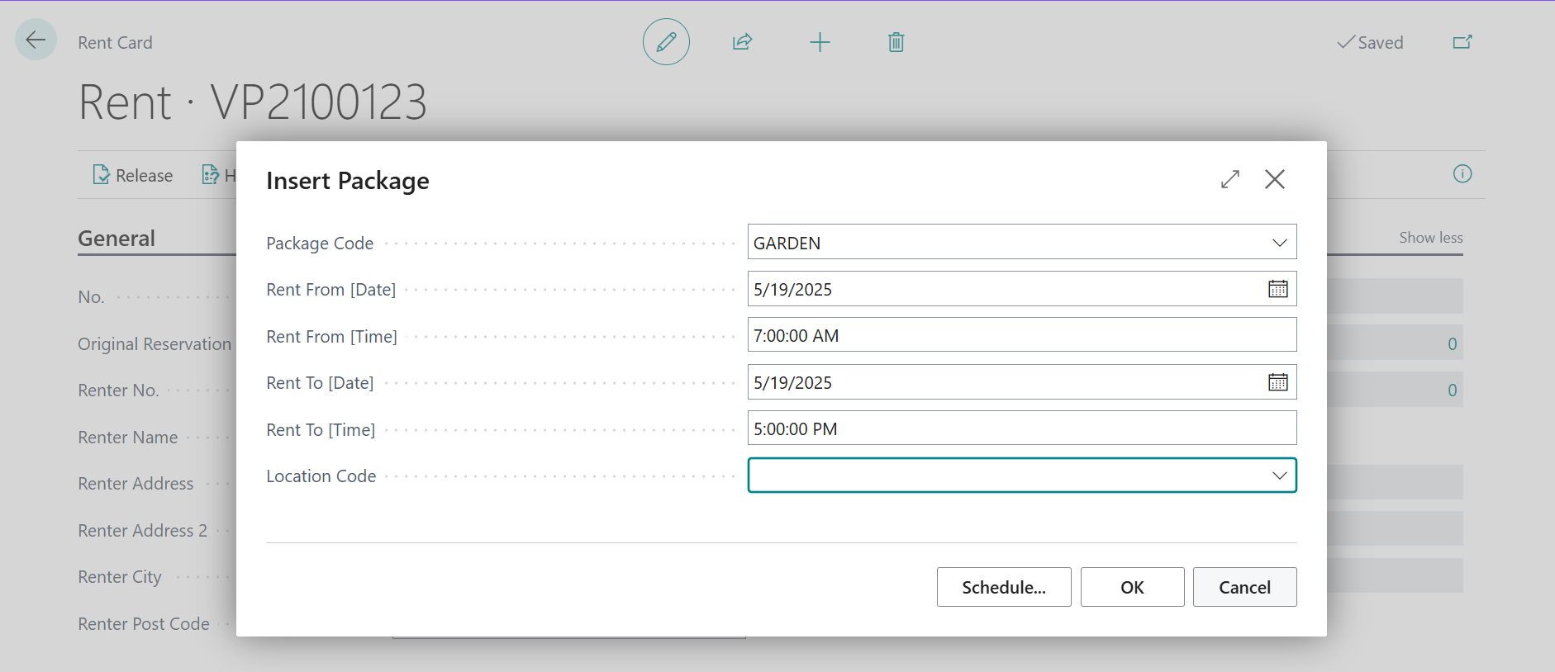Click the Release action
The height and width of the screenshot is (672, 1555).
(x=133, y=175)
